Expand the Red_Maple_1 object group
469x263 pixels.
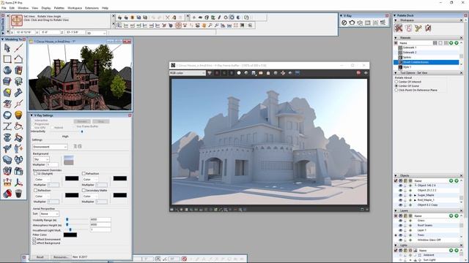pos(415,200)
